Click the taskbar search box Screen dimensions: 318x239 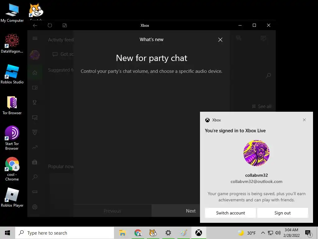coord(65,233)
